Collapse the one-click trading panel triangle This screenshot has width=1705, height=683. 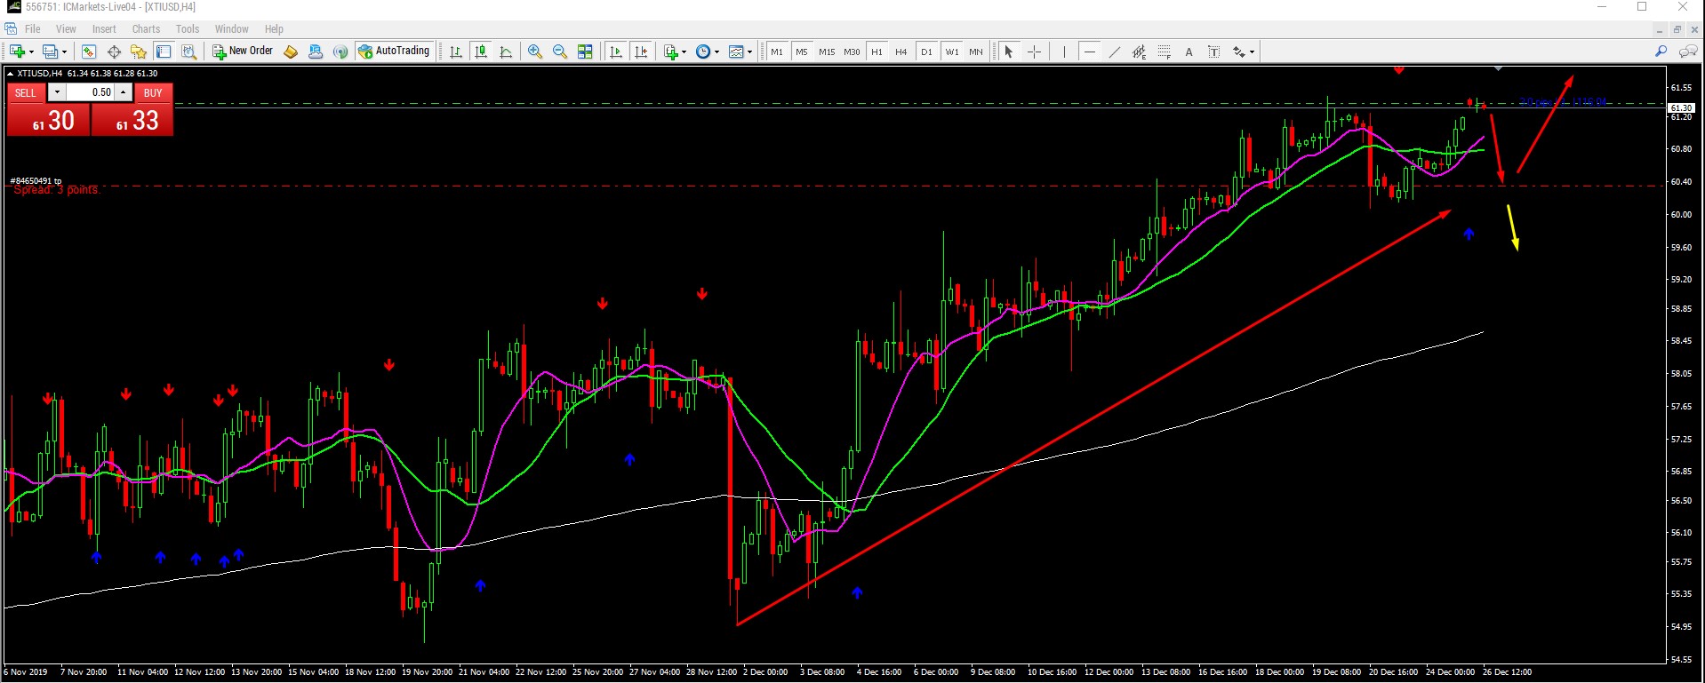pyautogui.click(x=10, y=74)
